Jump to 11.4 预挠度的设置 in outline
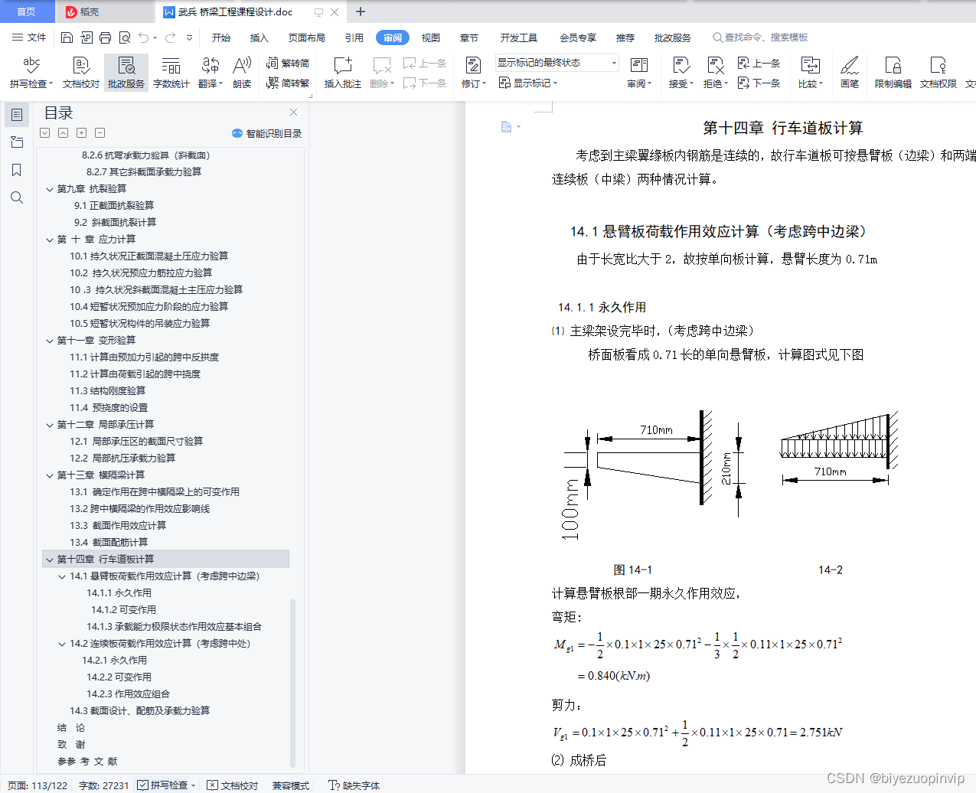This screenshot has height=793, width=976. 109,408
